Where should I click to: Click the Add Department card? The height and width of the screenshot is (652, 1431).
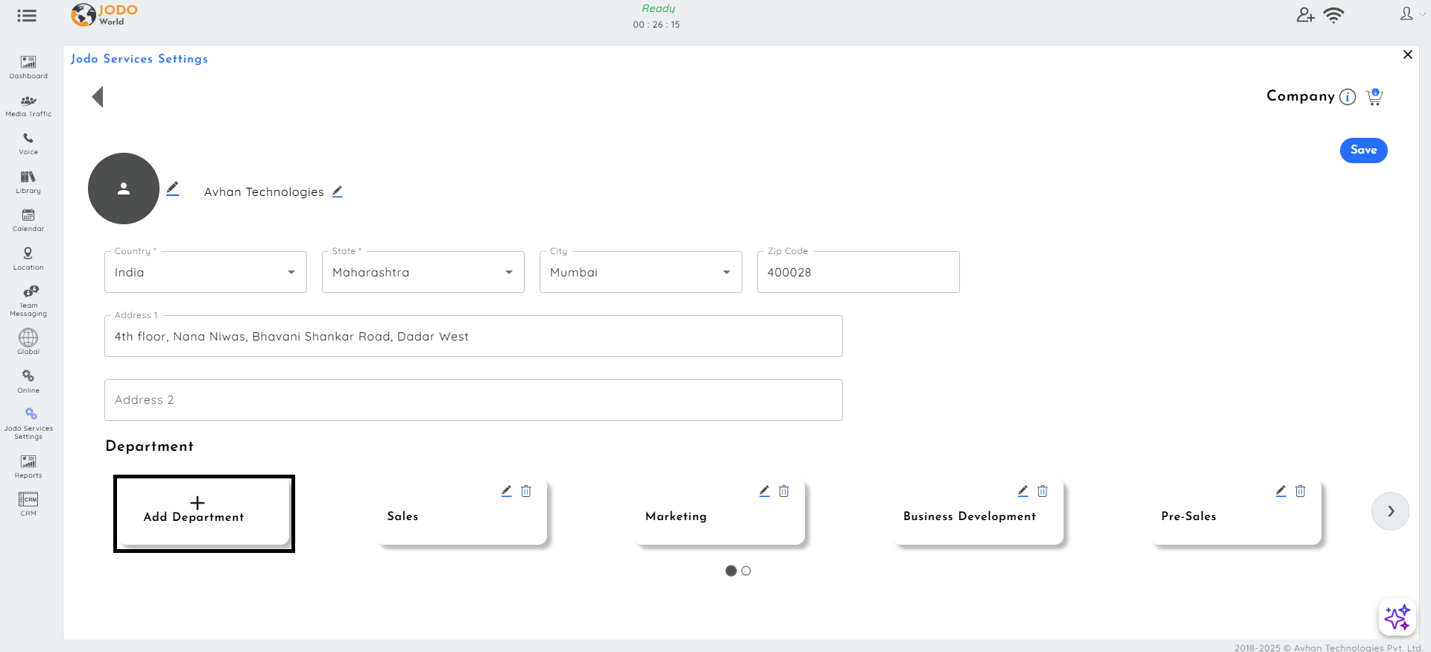coord(204,513)
